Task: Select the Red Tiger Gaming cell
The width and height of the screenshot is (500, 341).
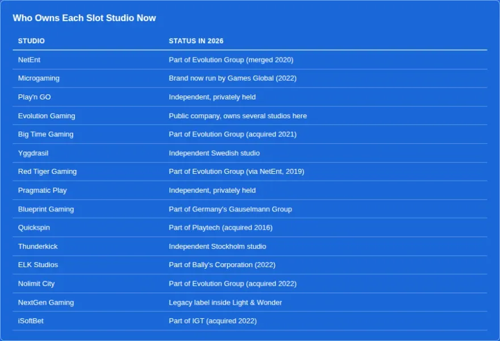Action: (47, 172)
